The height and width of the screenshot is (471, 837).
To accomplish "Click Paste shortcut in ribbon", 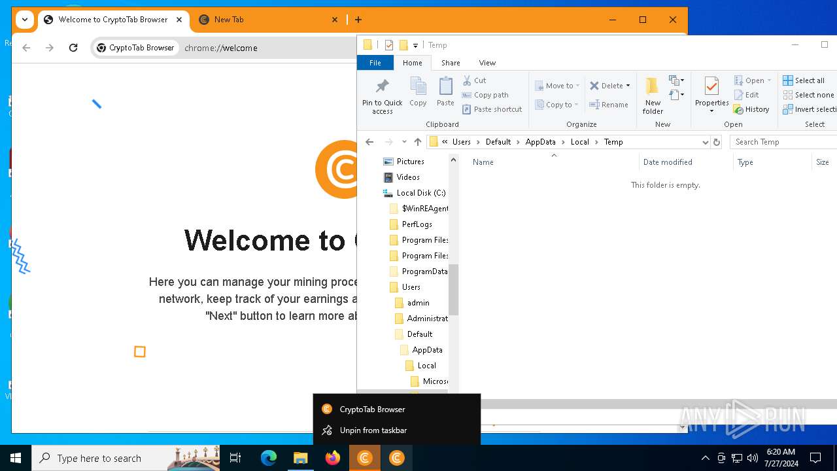I will tap(492, 109).
